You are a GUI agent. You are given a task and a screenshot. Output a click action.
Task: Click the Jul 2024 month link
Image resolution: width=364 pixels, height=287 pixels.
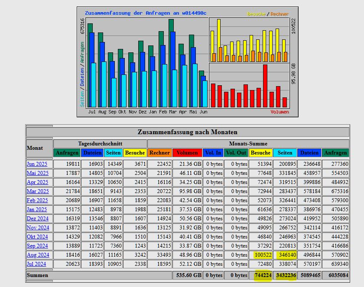(x=36, y=264)
